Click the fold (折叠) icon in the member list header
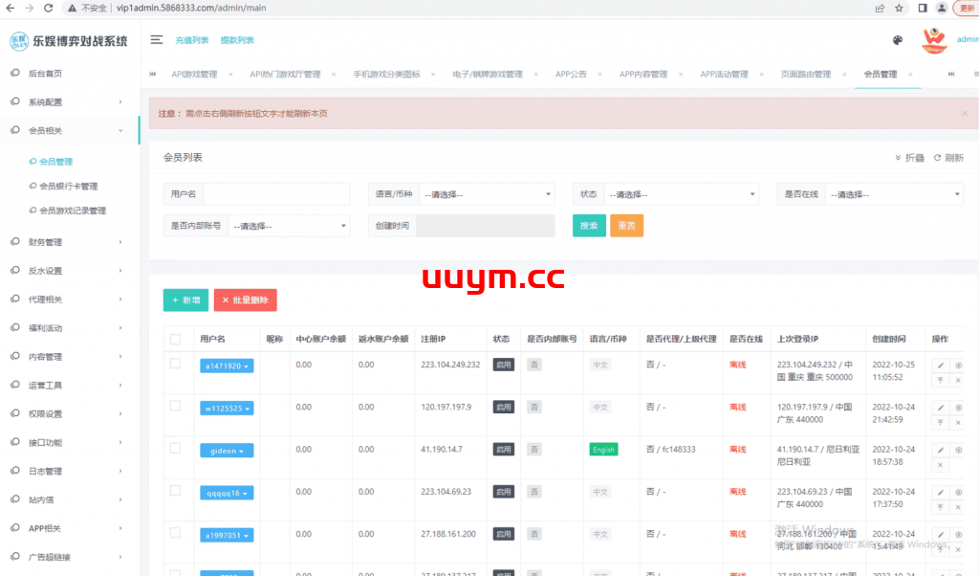The image size is (979, 576). (899, 158)
